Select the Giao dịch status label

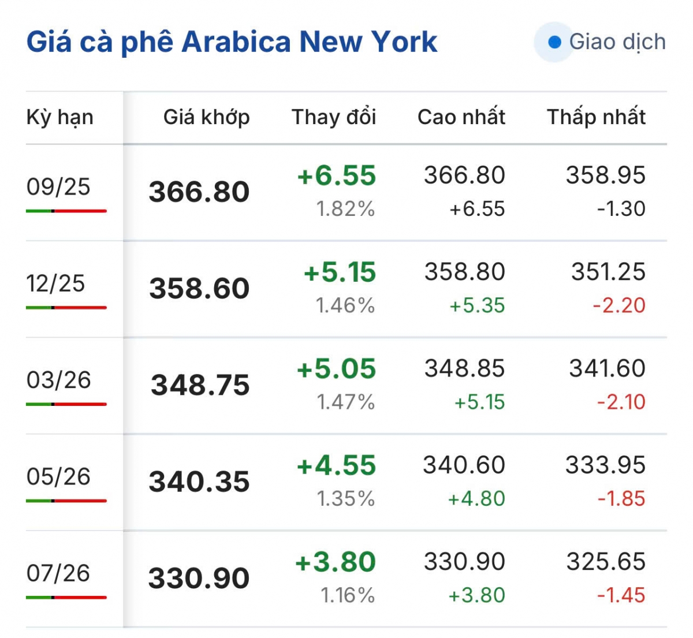coord(617,42)
